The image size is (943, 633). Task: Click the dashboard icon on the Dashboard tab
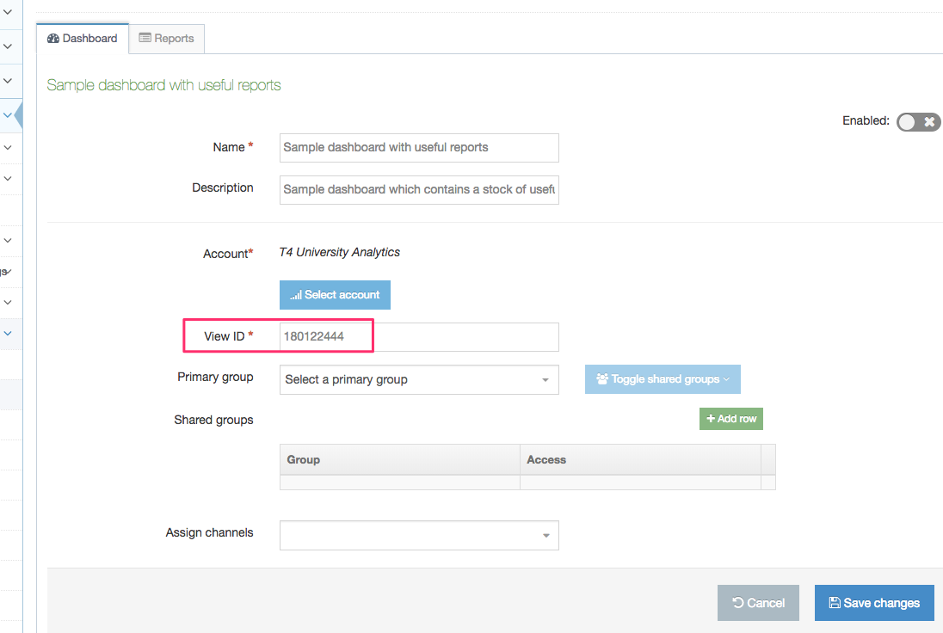[55, 38]
